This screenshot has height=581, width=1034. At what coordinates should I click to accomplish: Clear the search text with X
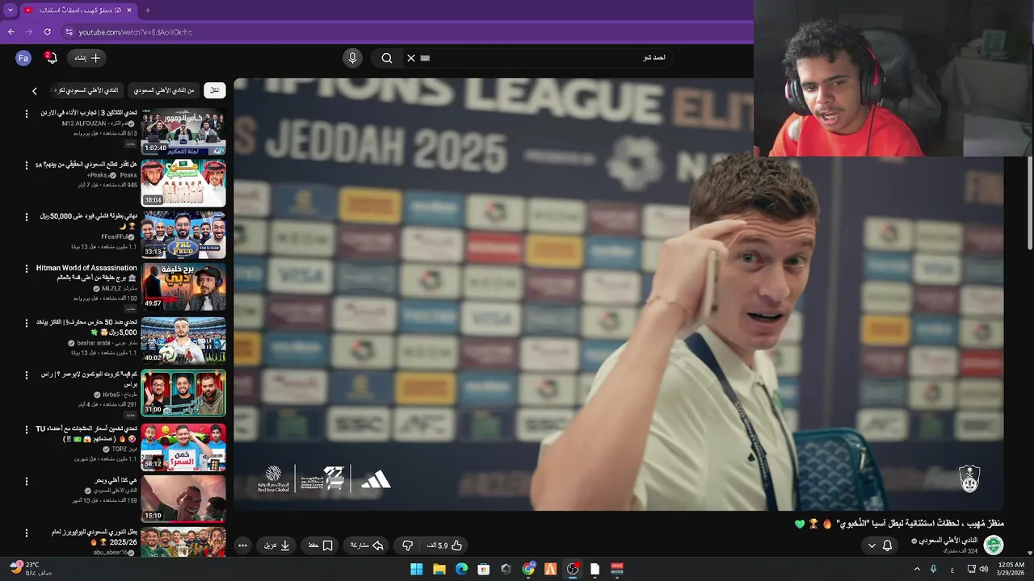(411, 58)
